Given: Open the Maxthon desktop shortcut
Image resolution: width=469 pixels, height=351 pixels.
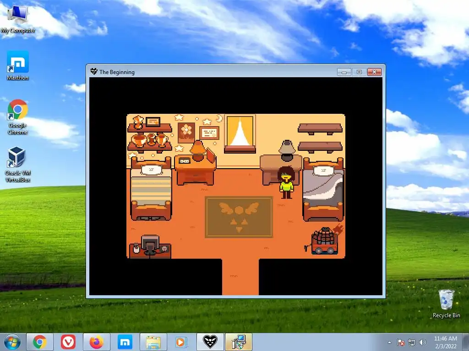Looking at the screenshot, I should (18, 66).
